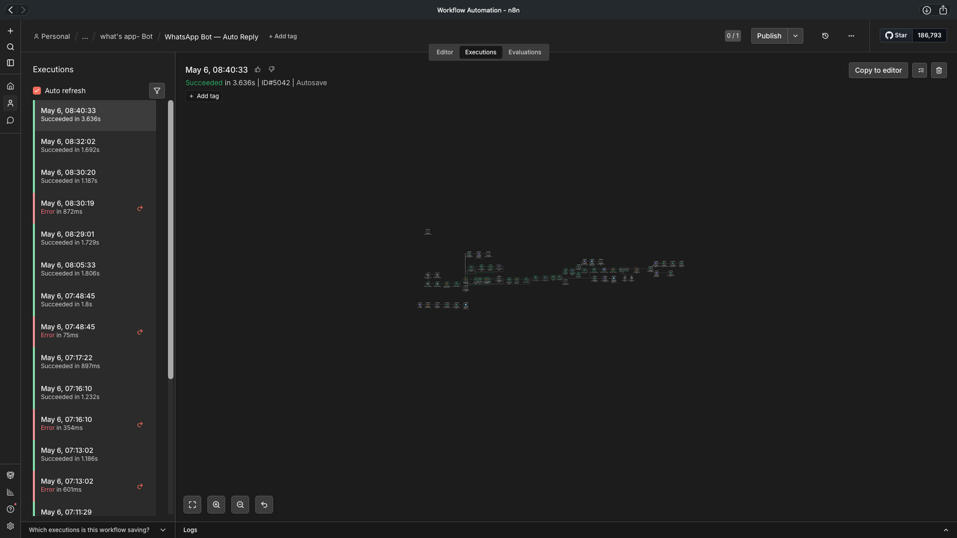Open the templates cube icon in sidebar

click(x=10, y=475)
